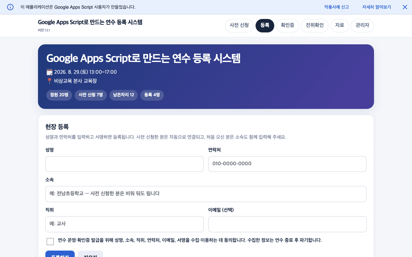Viewport: 412px width, 257px height.
Task: Click the info icon in the banner
Action: click(10, 7)
